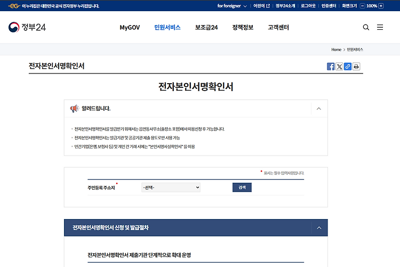Click the notice line about 공공기관 제출 용도
Image resolution: width=400 pixels, height=267 pixels.
(127, 137)
